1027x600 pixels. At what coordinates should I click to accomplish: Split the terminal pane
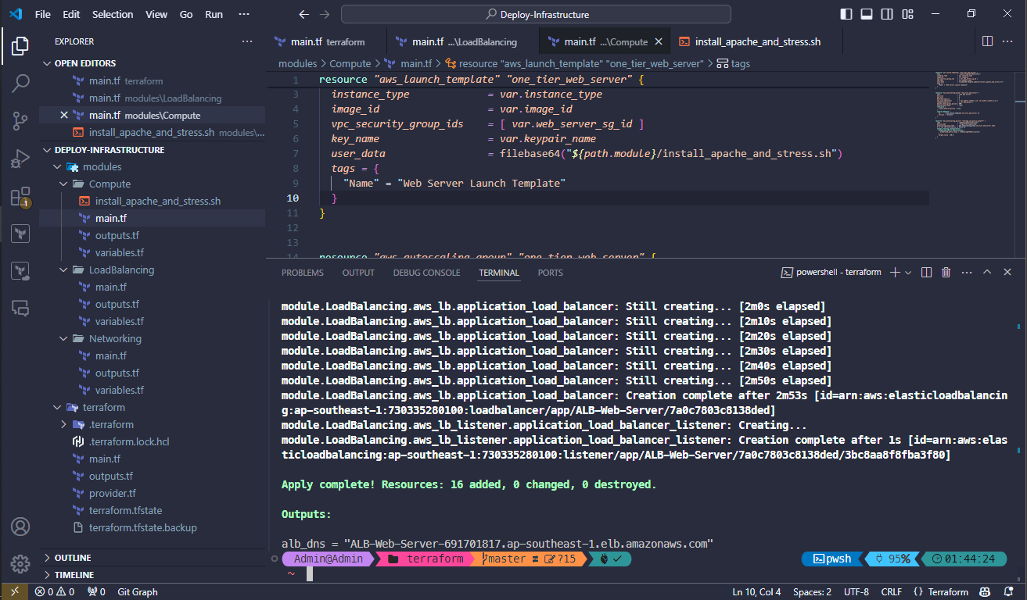pos(926,273)
